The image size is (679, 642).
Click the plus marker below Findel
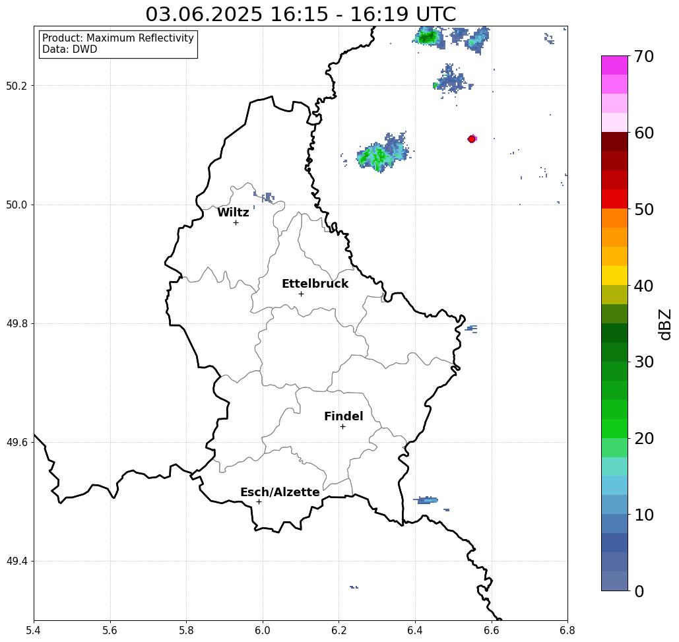342,426
